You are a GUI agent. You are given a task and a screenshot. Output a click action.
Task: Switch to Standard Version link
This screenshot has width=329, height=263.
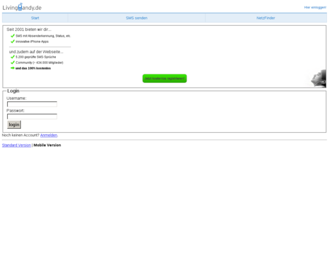coord(16,145)
